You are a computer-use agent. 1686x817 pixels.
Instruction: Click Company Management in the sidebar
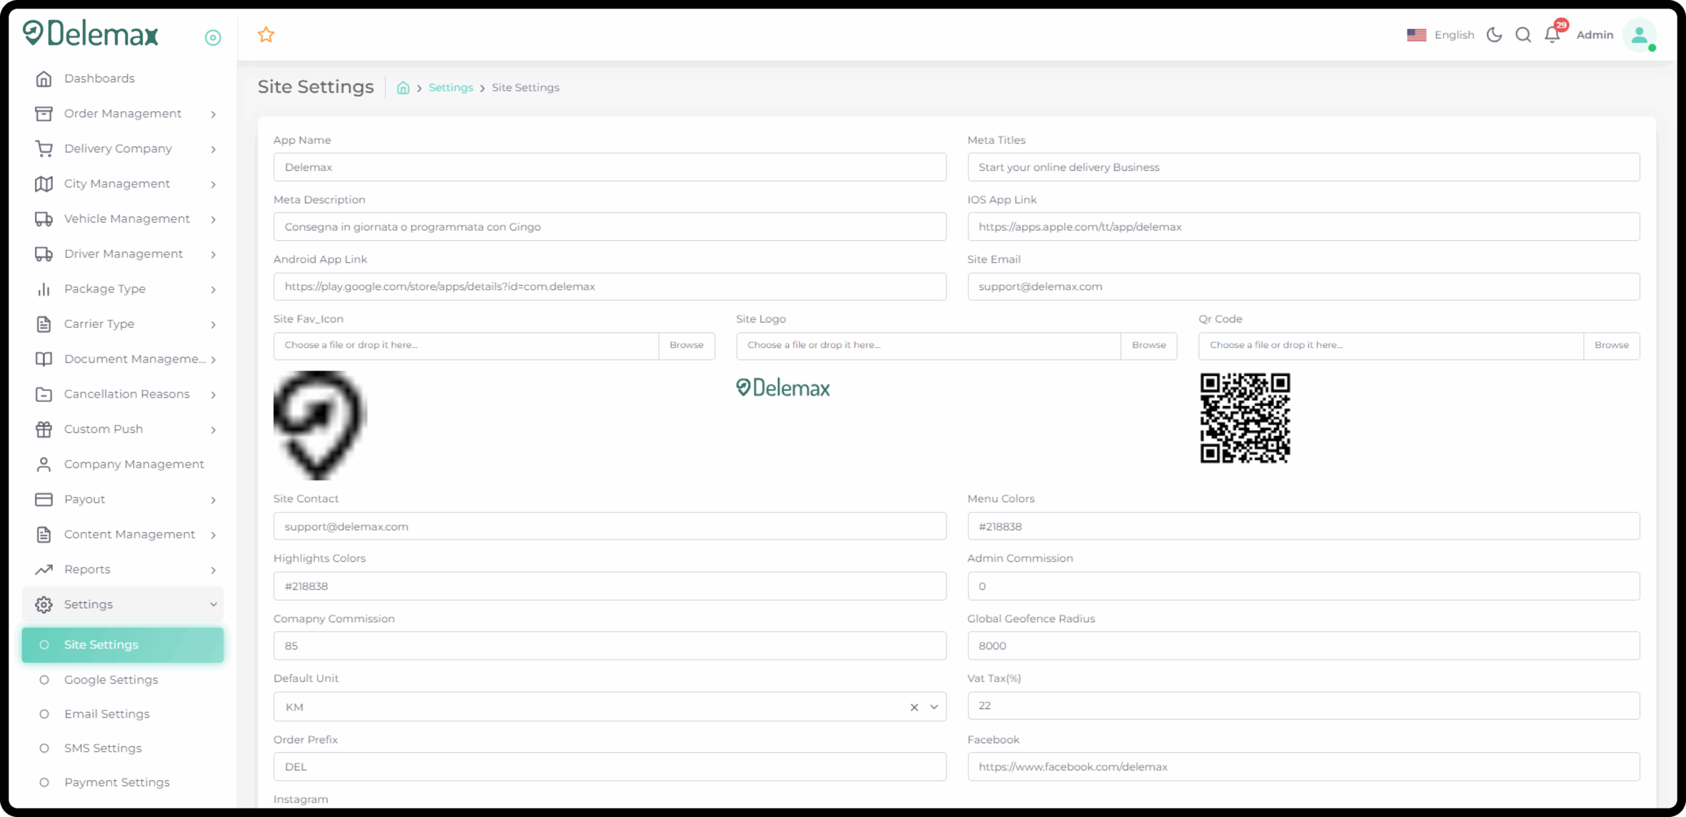pos(134,464)
